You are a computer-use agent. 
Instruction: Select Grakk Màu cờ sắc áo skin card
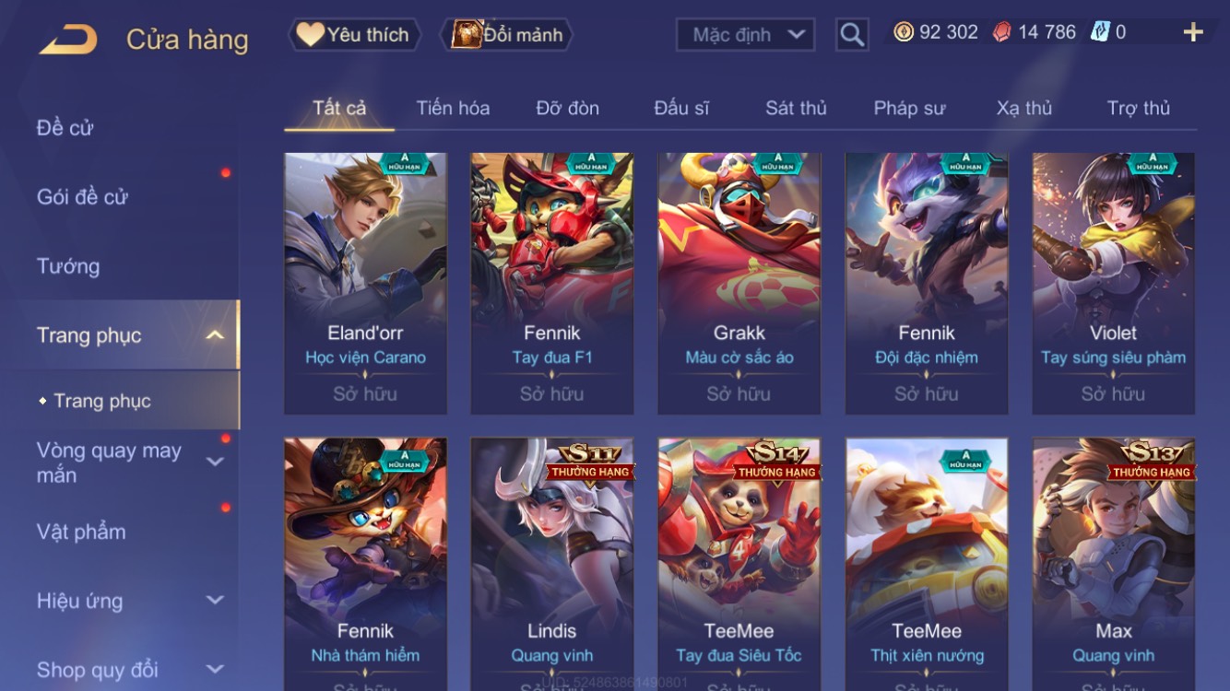coord(739,284)
